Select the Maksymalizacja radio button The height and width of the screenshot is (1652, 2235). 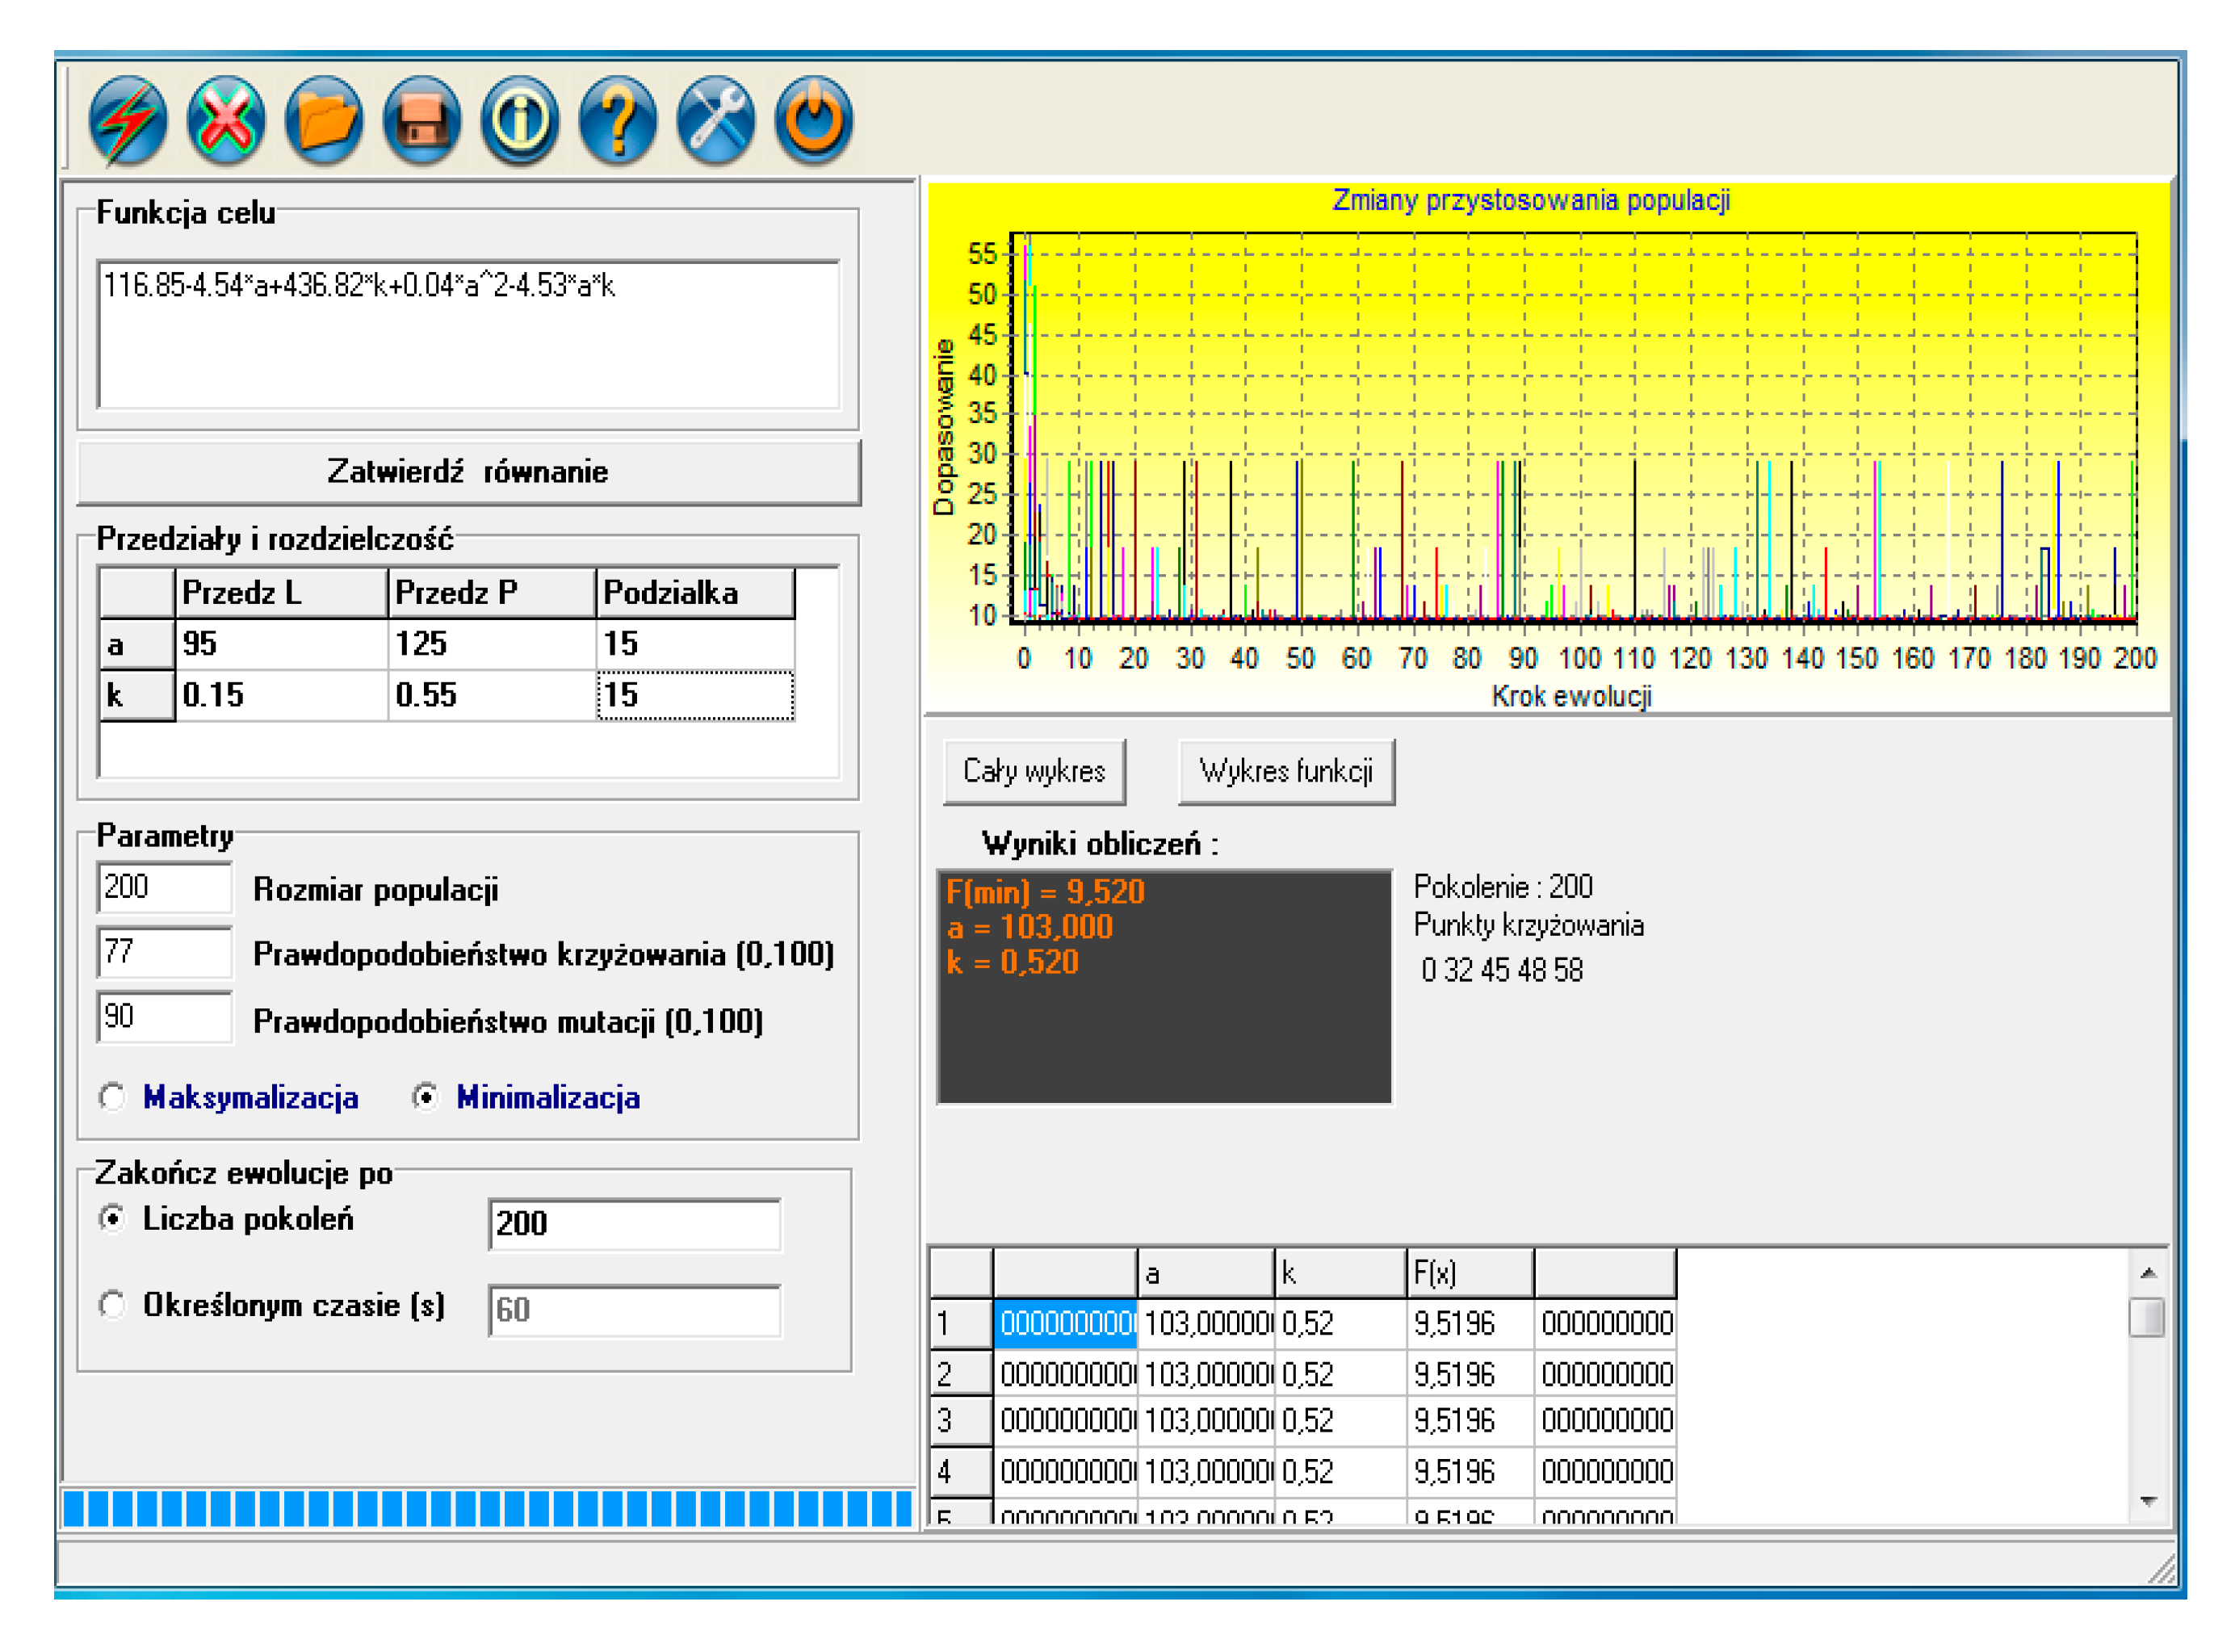pos(113,1098)
